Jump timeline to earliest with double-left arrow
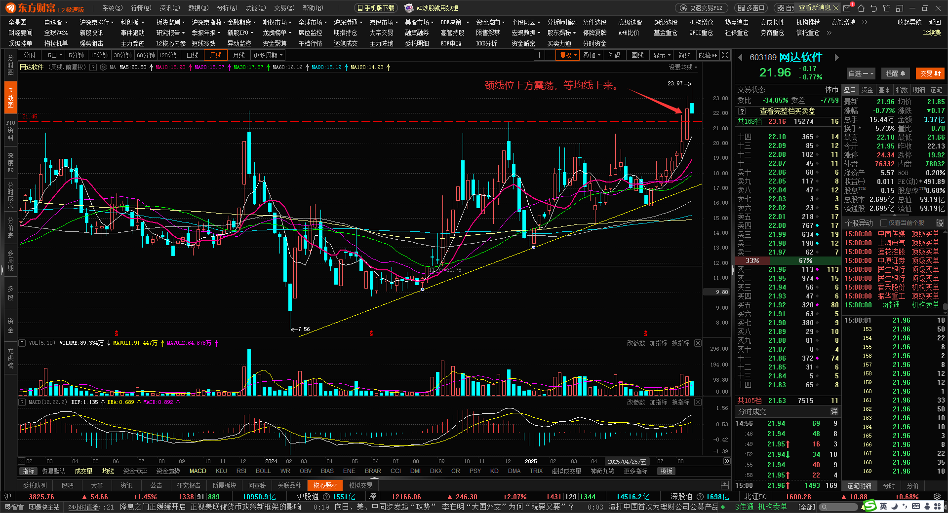Image resolution: width=948 pixels, height=513 pixels. [21, 461]
